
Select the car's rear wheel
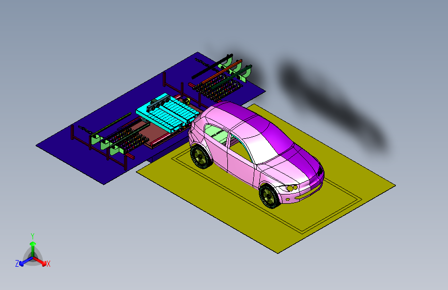(x=201, y=156)
